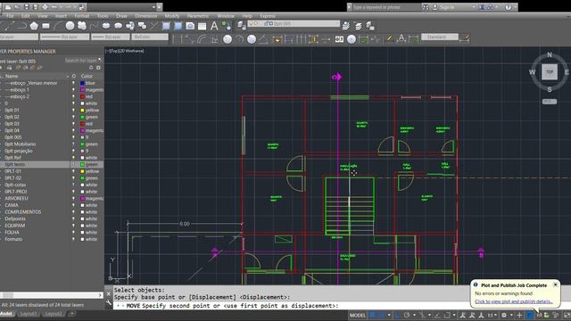The height and width of the screenshot is (321, 571).
Task: Click the blue color swatch of esboço_Versao menor
Action: pyautogui.click(x=82, y=83)
